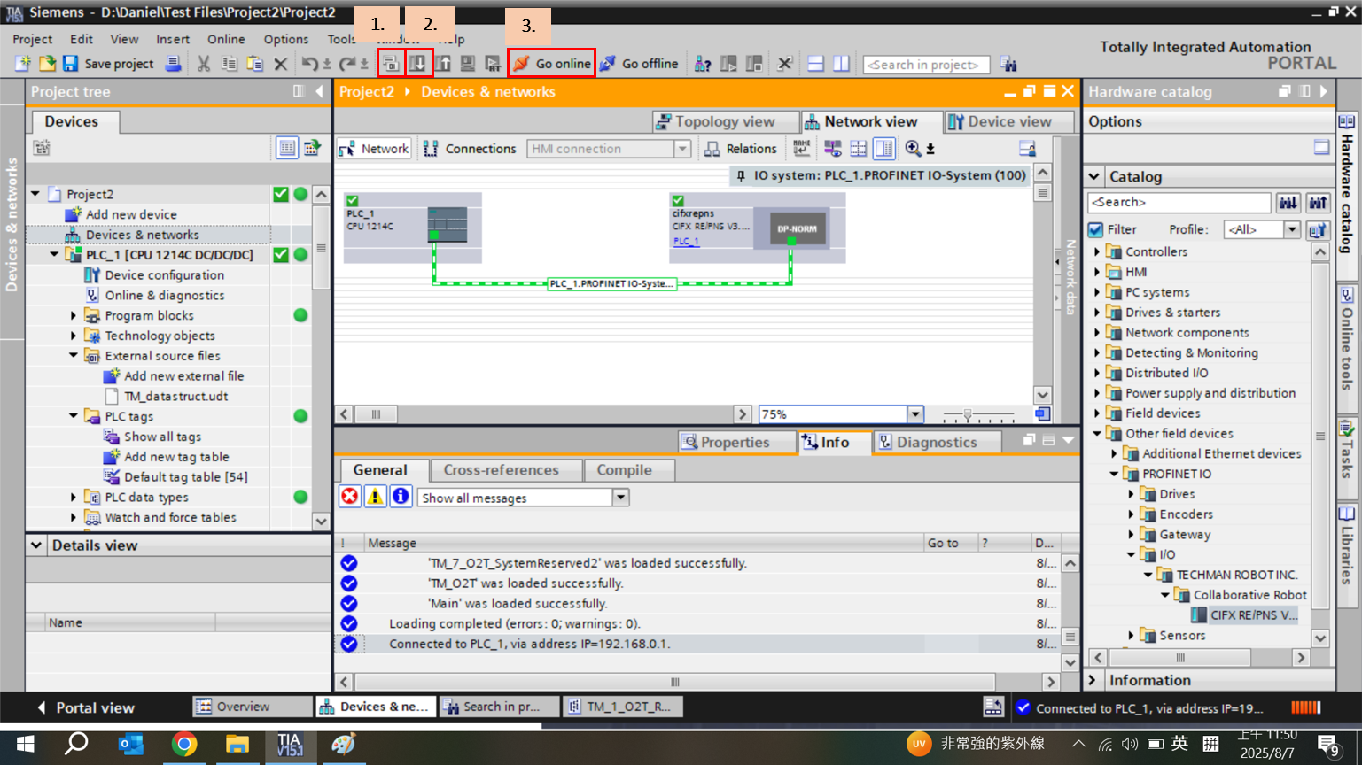The height and width of the screenshot is (765, 1362).
Task: Expand the Controllers catalog folder
Action: click(x=1097, y=251)
